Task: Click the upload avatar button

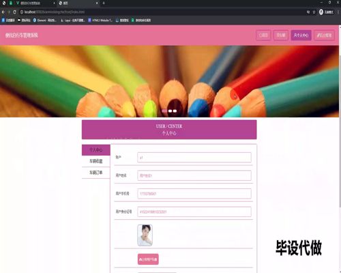Action: click(148, 259)
